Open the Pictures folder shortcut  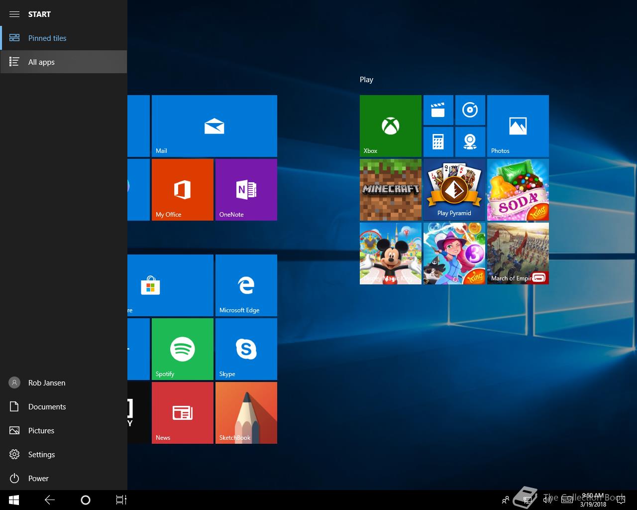[64, 431]
